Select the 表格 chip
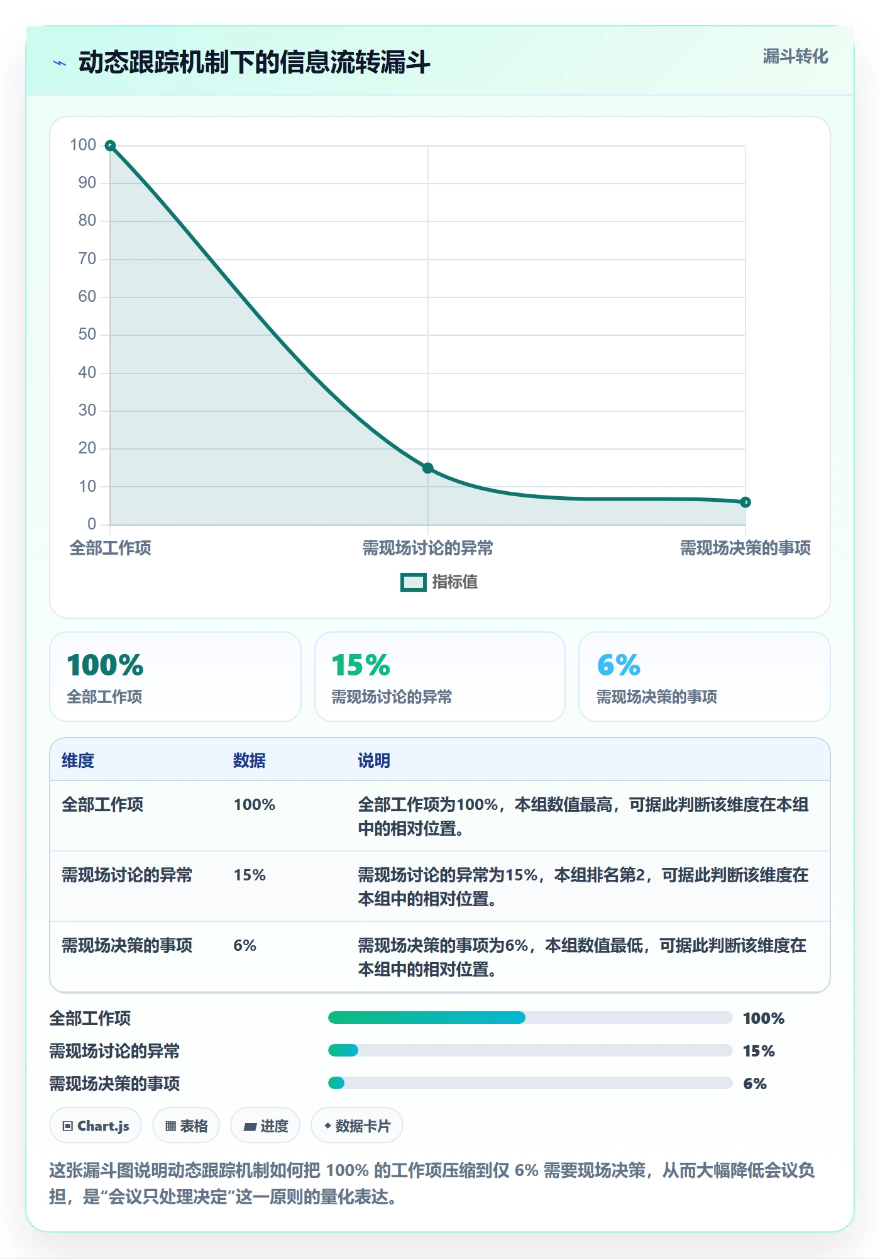This screenshot has height=1259, width=880. [186, 1126]
